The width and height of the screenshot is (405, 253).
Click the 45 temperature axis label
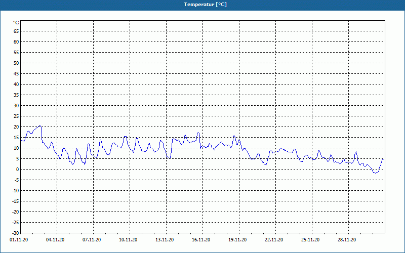(x=16, y=73)
